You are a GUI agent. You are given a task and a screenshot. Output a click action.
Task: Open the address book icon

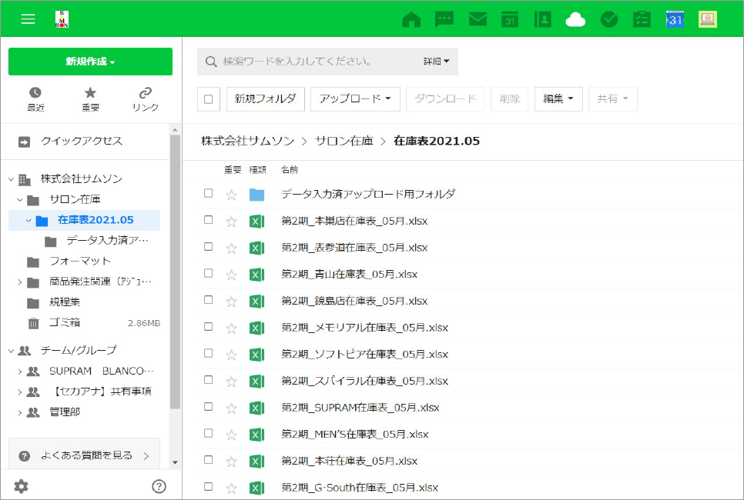[542, 20]
